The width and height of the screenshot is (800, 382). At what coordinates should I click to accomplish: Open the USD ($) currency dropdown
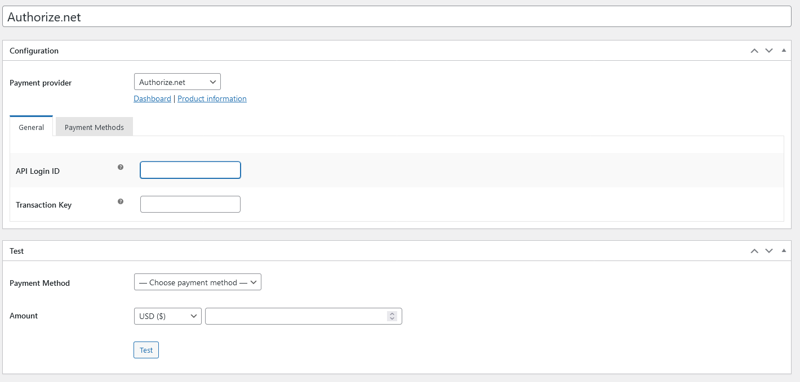click(x=168, y=316)
